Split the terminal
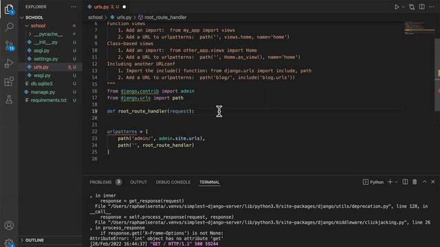This screenshot has height=247, width=440. 405,182
